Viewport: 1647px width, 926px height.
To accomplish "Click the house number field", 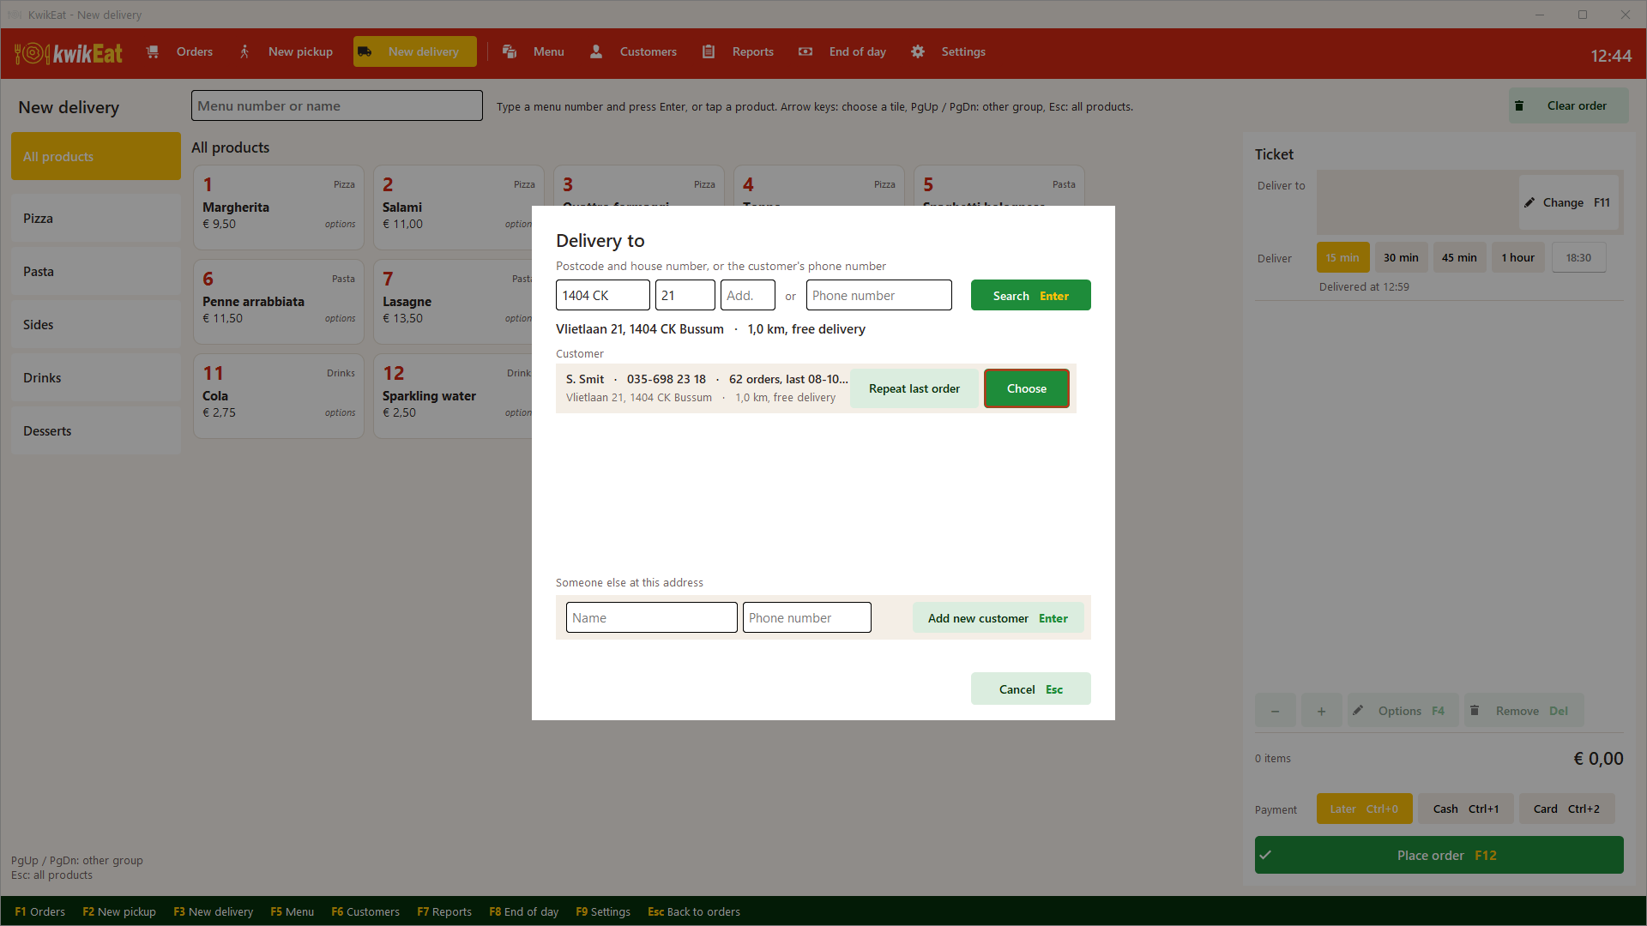I will click(685, 295).
